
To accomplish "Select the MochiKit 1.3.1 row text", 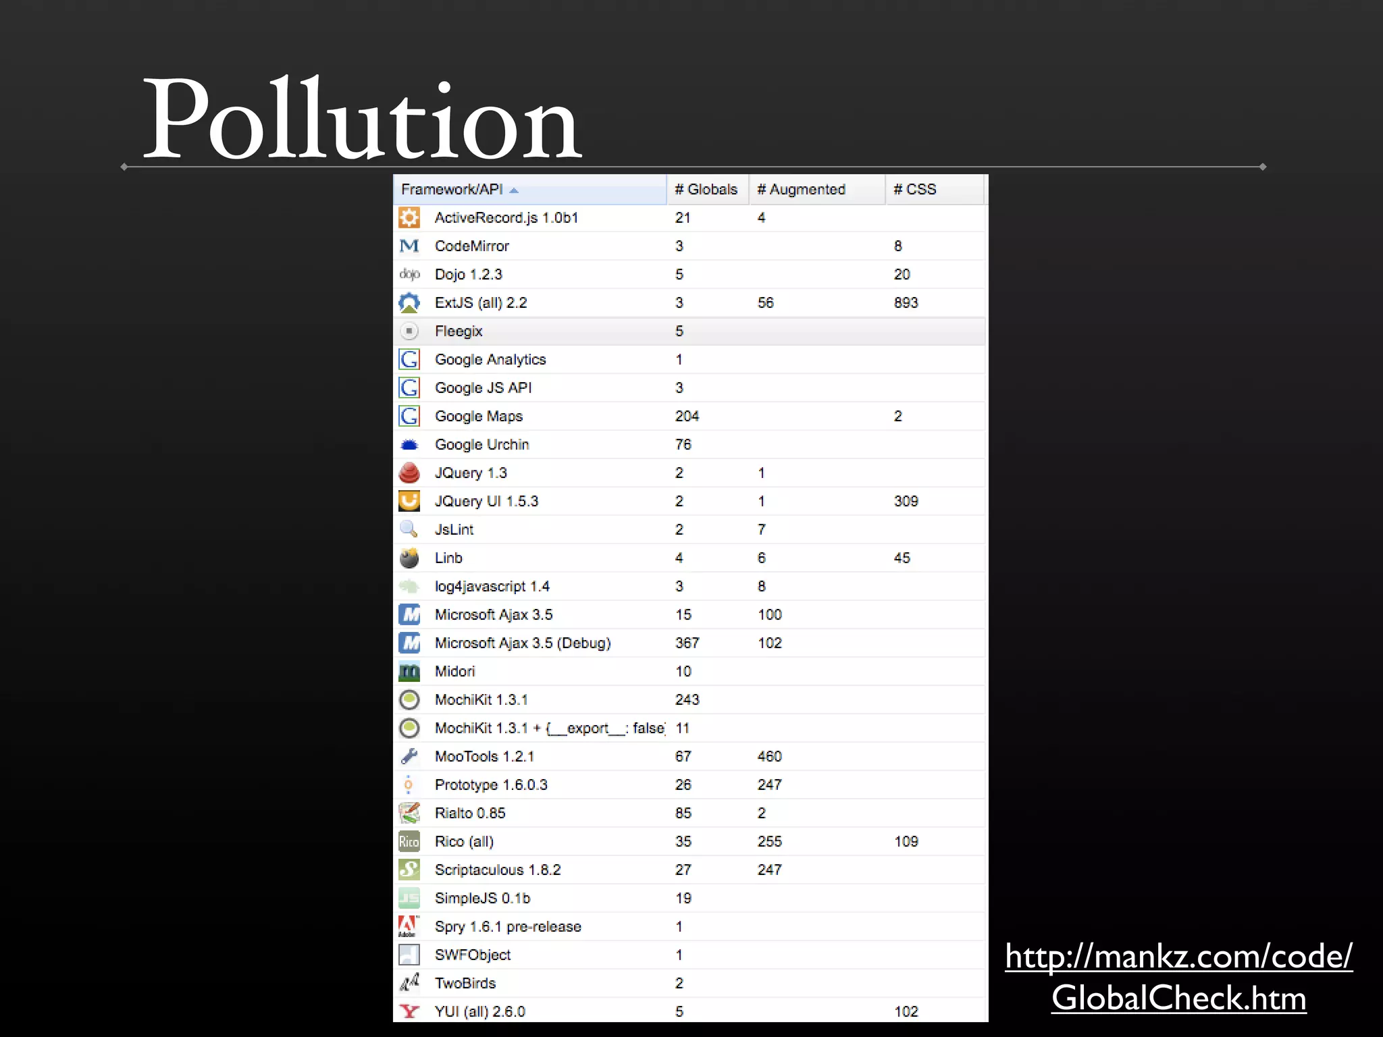I will (x=481, y=699).
